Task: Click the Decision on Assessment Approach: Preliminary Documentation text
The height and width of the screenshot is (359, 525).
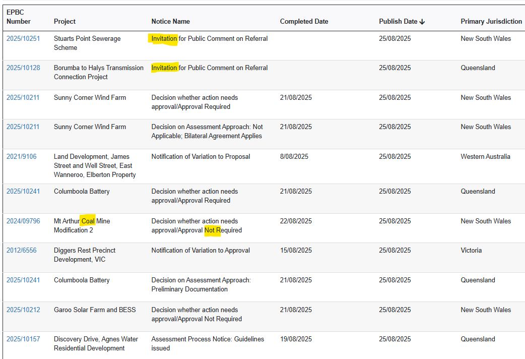Action: (x=201, y=284)
